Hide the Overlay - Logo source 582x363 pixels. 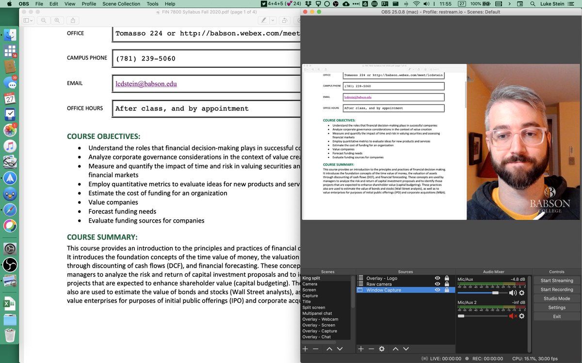pos(437,278)
